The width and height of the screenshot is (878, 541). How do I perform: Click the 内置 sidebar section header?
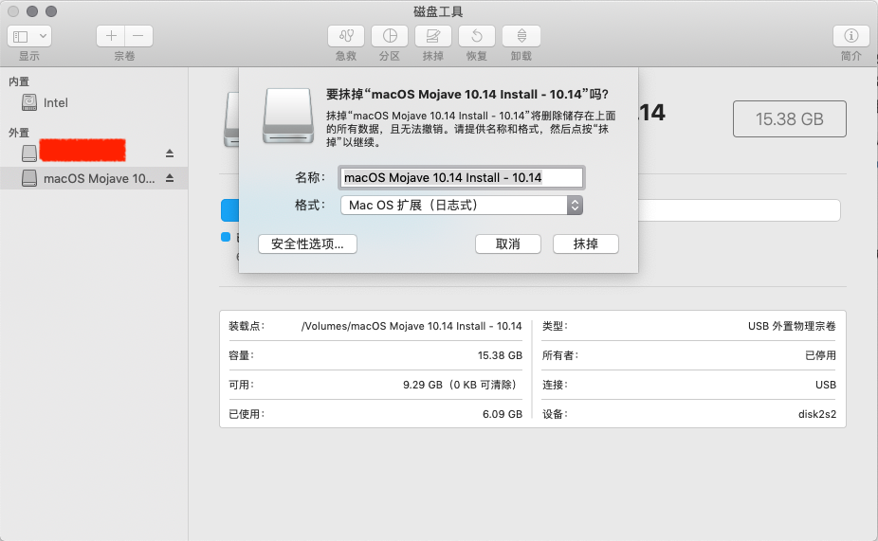[18, 81]
